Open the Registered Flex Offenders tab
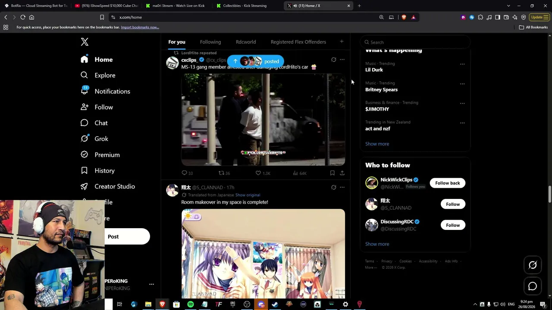The height and width of the screenshot is (310, 552). click(298, 42)
